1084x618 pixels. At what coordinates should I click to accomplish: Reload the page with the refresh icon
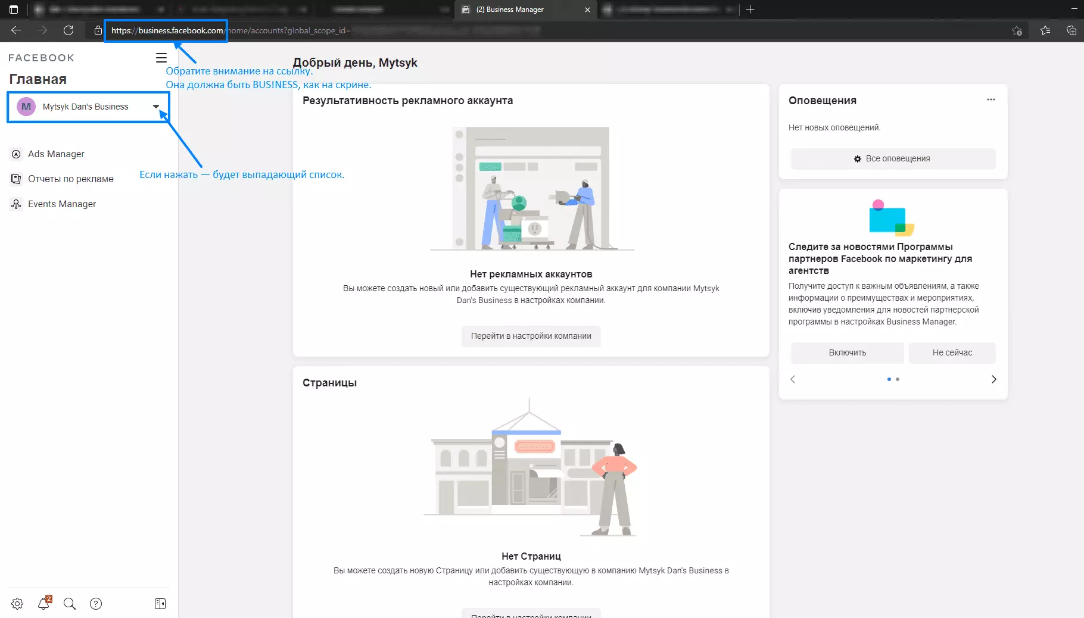point(68,30)
